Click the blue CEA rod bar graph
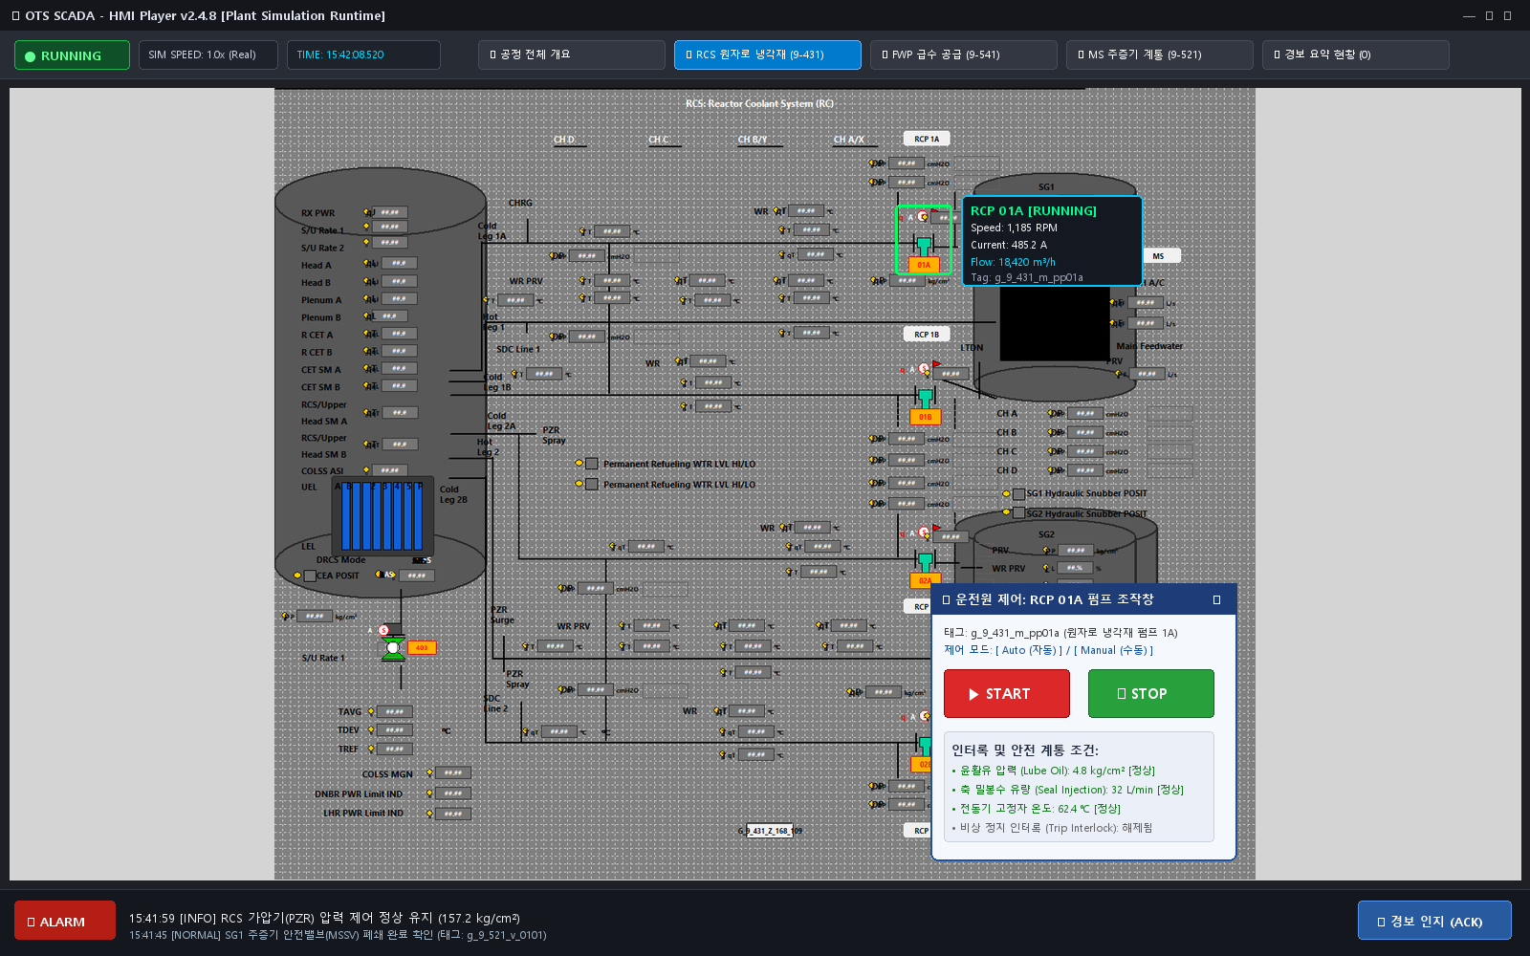The width and height of the screenshot is (1530, 956). coord(382,515)
